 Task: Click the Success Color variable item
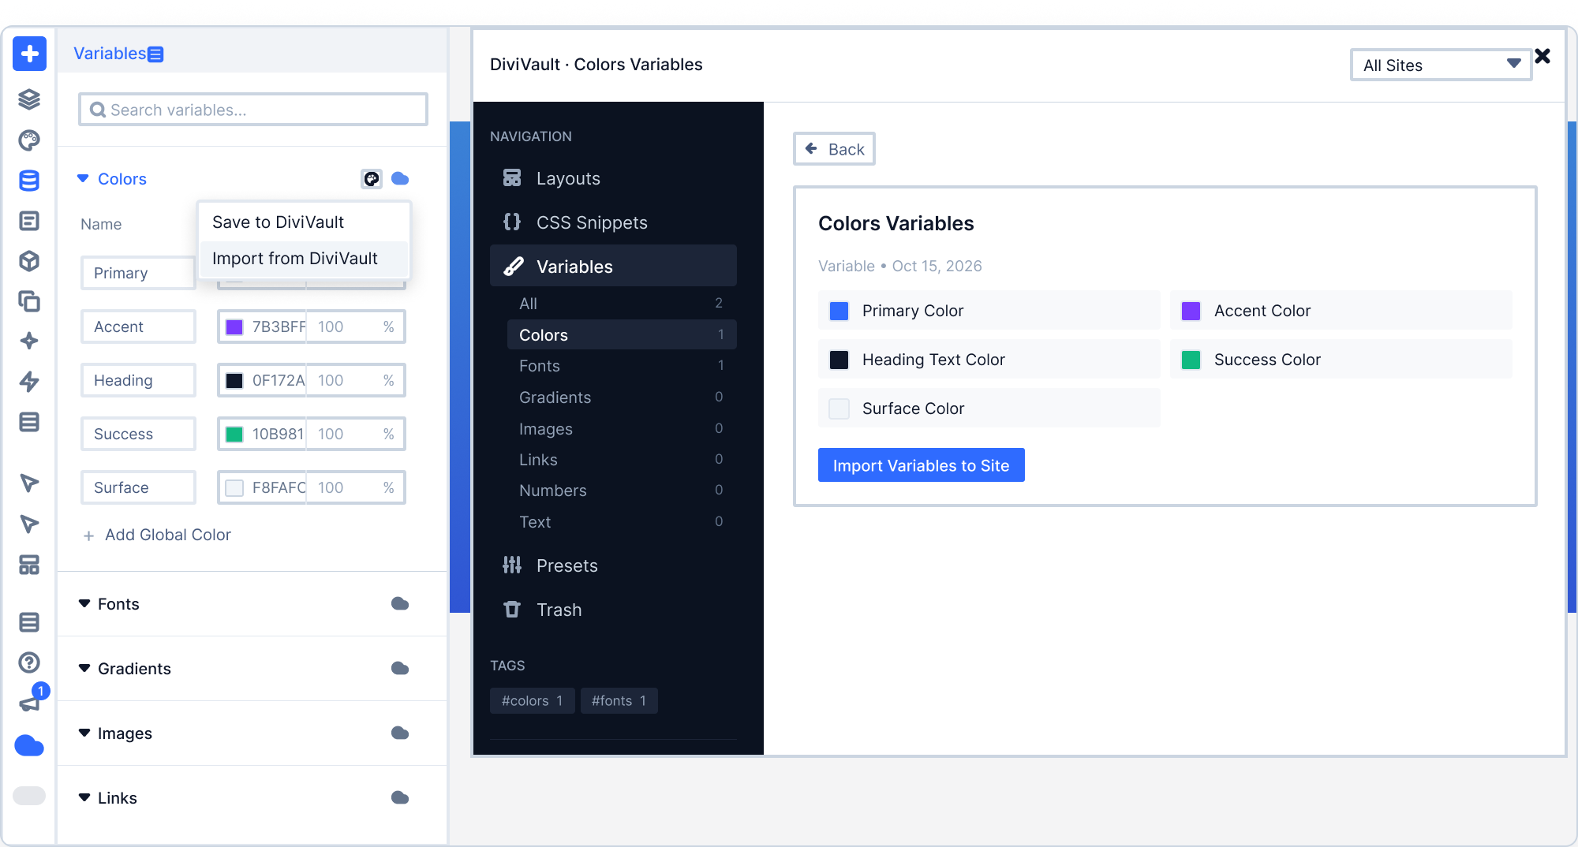tap(1341, 360)
